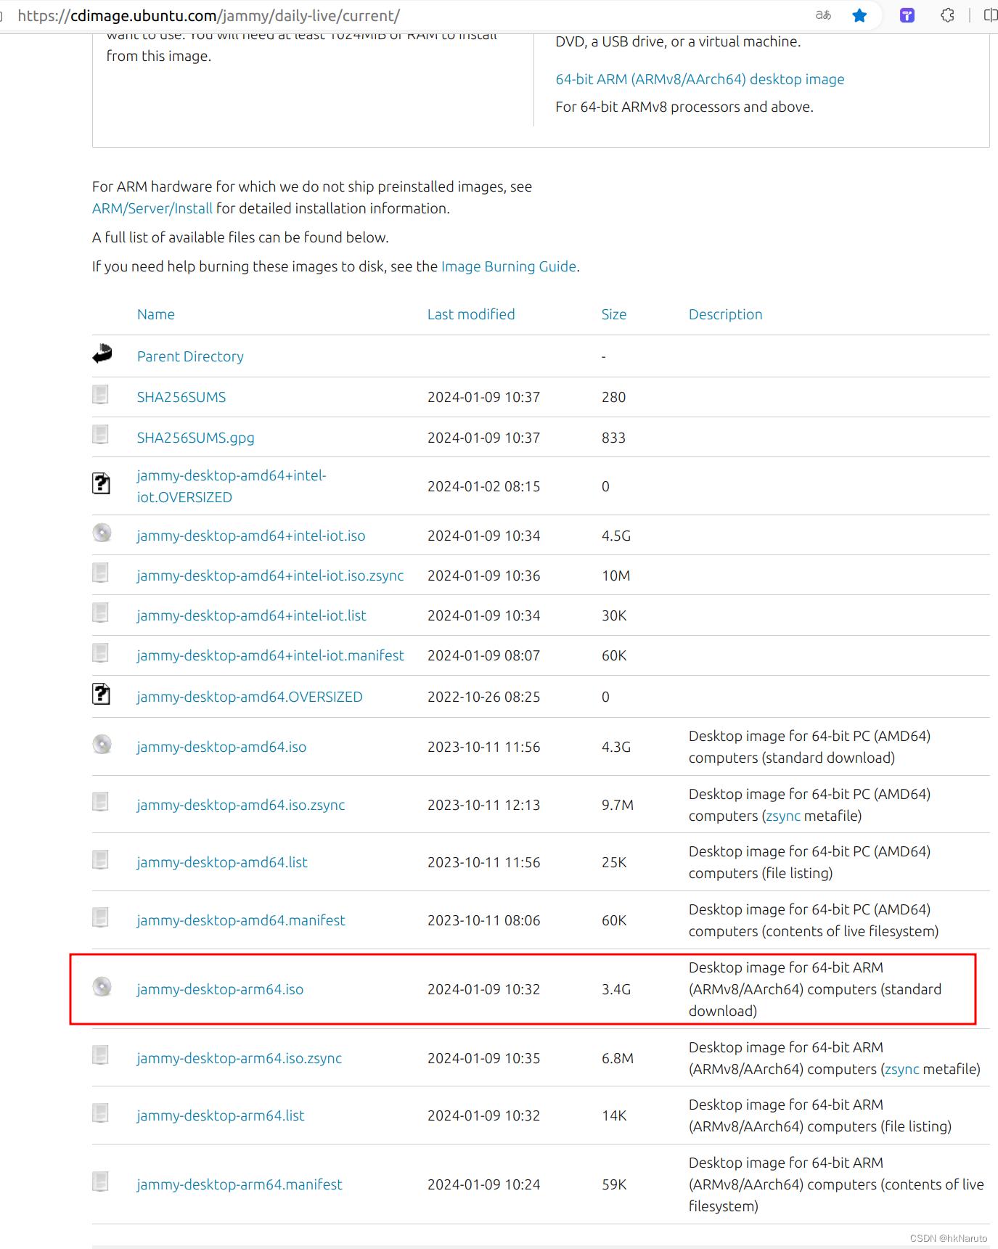Click the Parent Directory back arrow icon
Viewport: 998px width, 1249px height.
pos(102,353)
